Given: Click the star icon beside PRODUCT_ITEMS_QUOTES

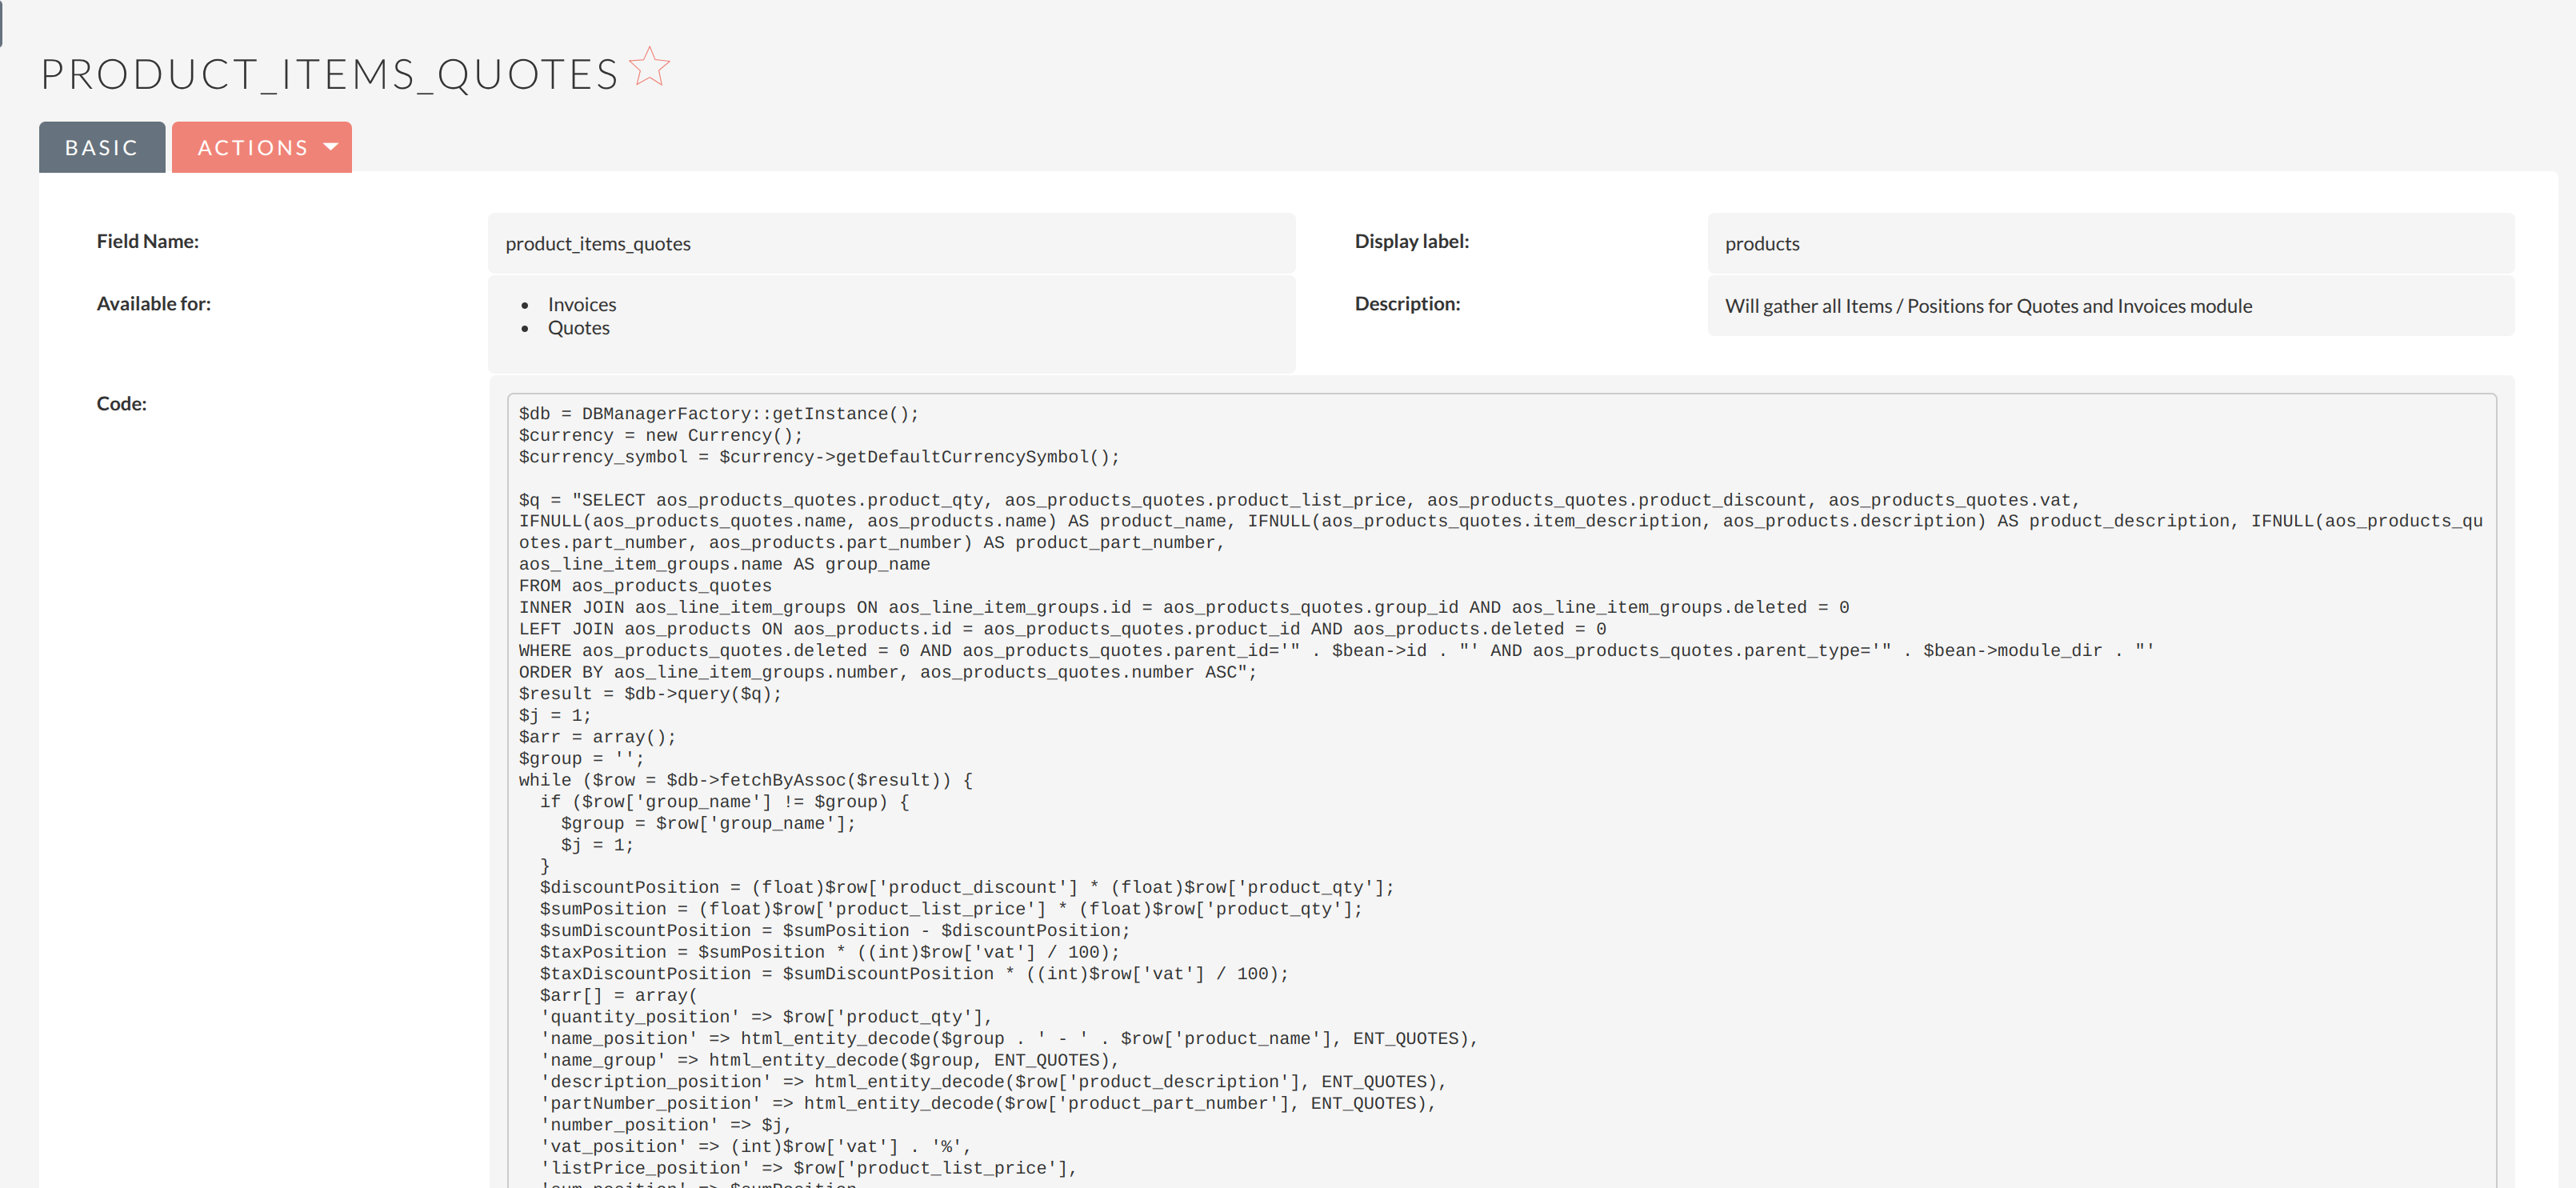Looking at the screenshot, I should pyautogui.click(x=651, y=66).
